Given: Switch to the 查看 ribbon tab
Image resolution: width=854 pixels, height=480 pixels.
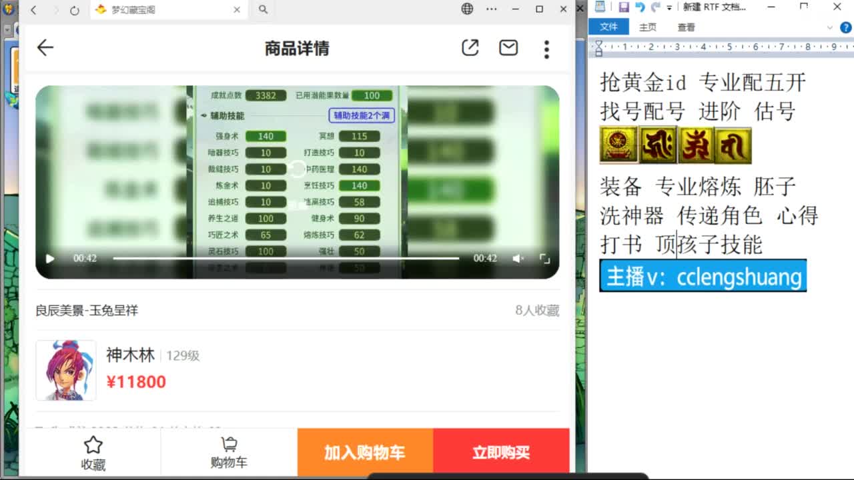Looking at the screenshot, I should (x=687, y=27).
